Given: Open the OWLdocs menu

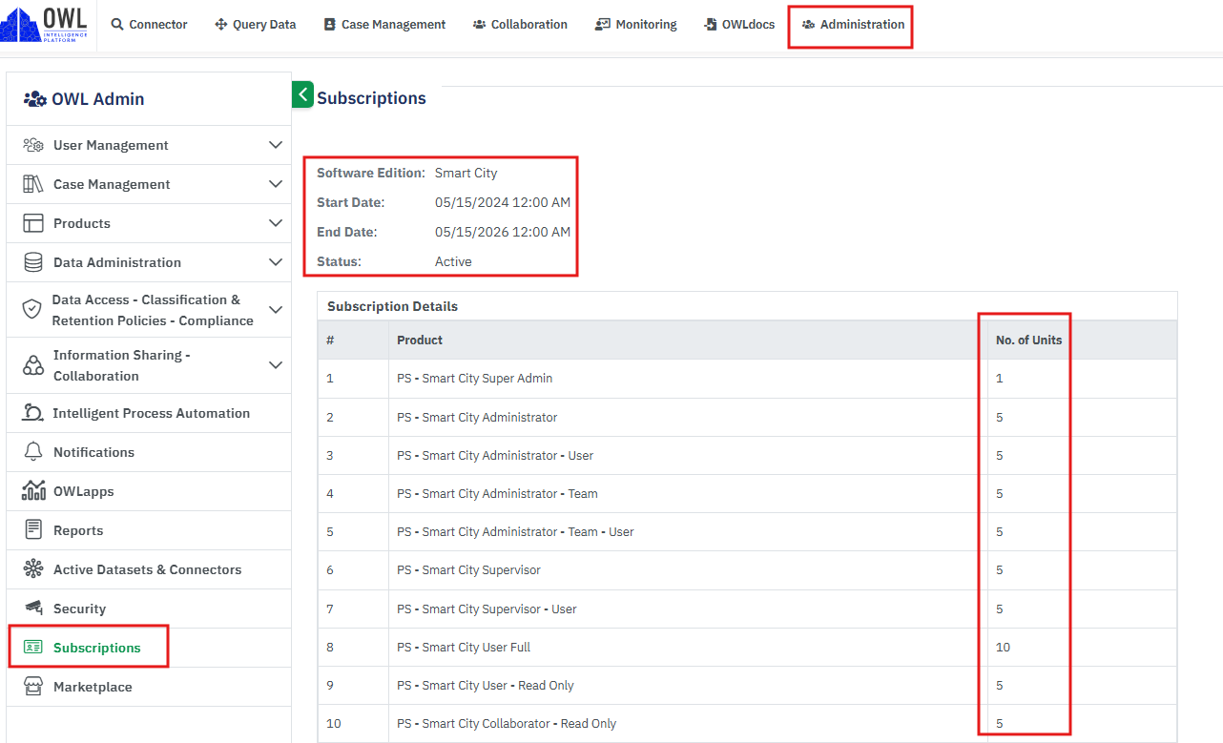Looking at the screenshot, I should click(739, 25).
